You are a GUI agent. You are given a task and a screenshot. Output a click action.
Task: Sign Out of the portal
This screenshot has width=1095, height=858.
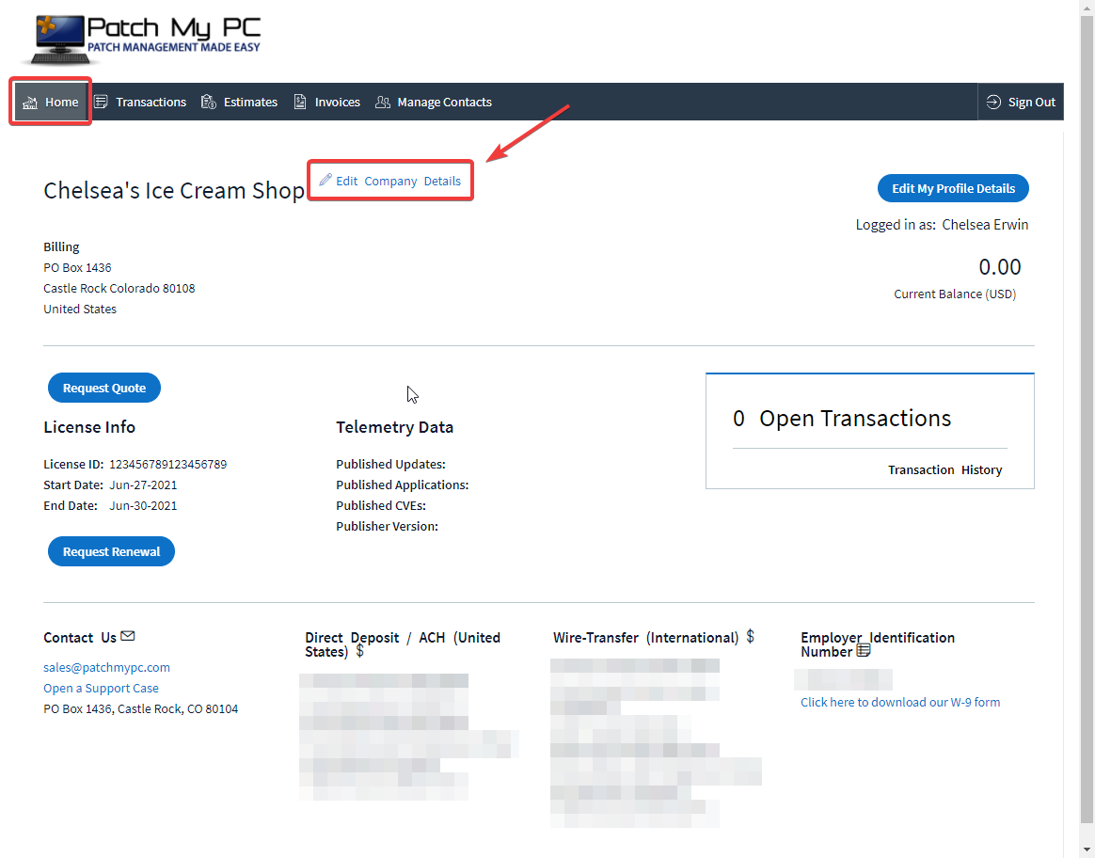[x=1021, y=102]
